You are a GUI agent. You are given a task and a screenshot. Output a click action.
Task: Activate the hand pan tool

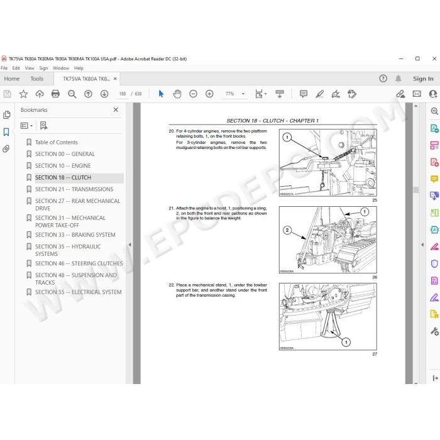[177, 94]
